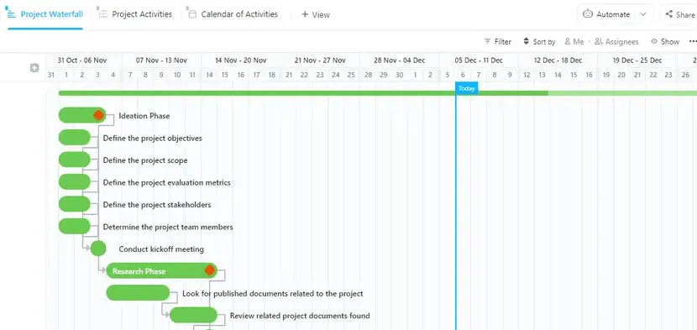697x330 pixels.
Task: Select the Define the project objectives bar
Action: coord(74,138)
